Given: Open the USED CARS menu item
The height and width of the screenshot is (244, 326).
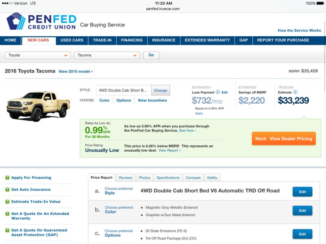Looking at the screenshot, I should click(x=72, y=40).
